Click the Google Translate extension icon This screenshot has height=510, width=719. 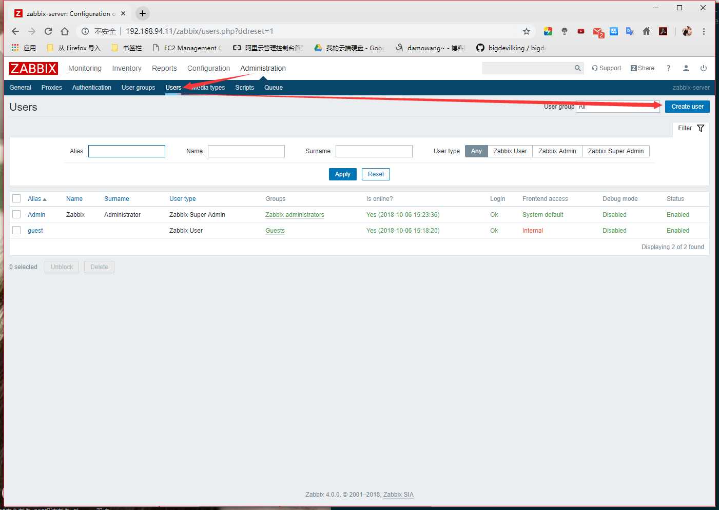coord(630,31)
